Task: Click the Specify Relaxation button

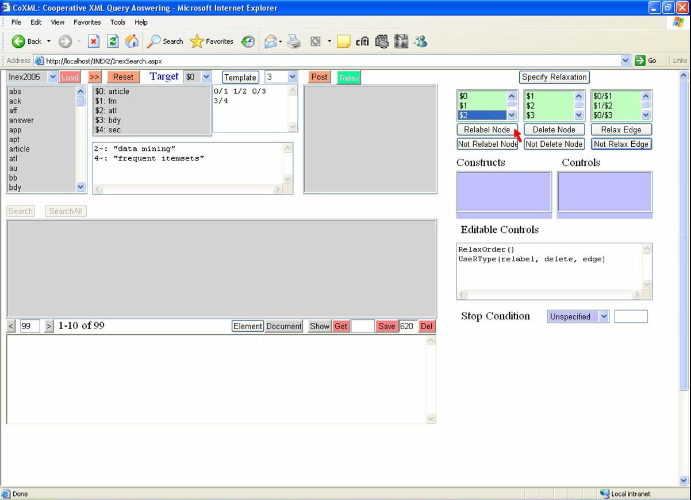Action: [554, 77]
